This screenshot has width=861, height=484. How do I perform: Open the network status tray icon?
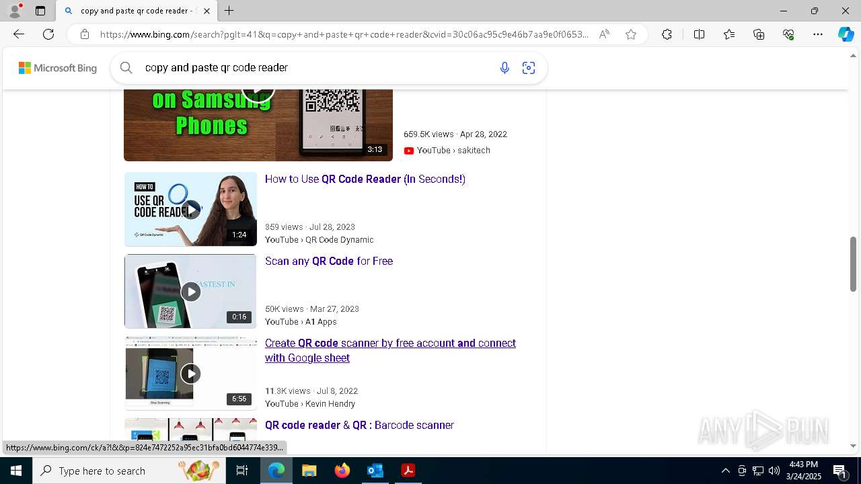coord(758,471)
